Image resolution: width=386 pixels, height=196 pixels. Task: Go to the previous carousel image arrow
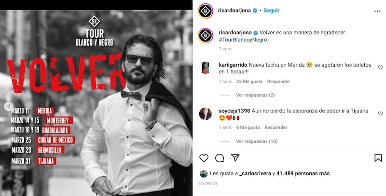click(8, 107)
